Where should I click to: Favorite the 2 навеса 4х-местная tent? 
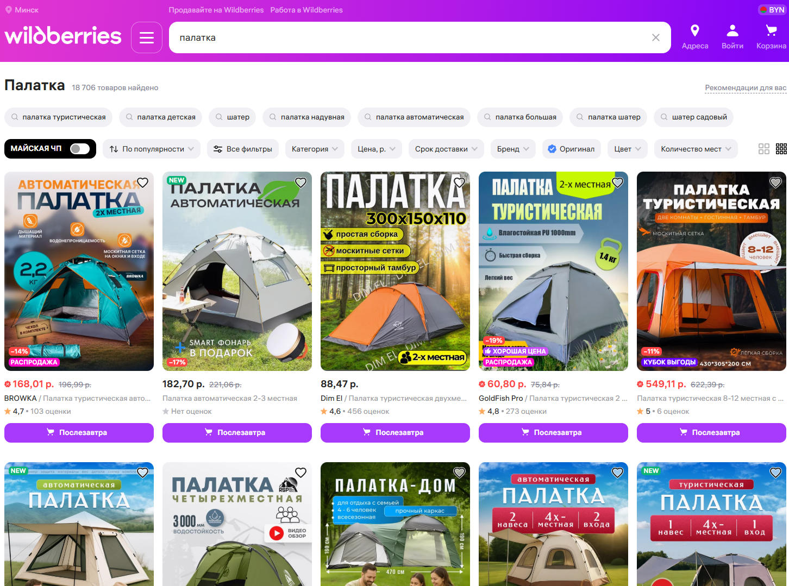click(x=617, y=472)
